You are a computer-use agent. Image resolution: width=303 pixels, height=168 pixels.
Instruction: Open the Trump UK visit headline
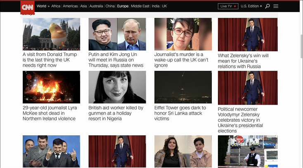pos(51,60)
